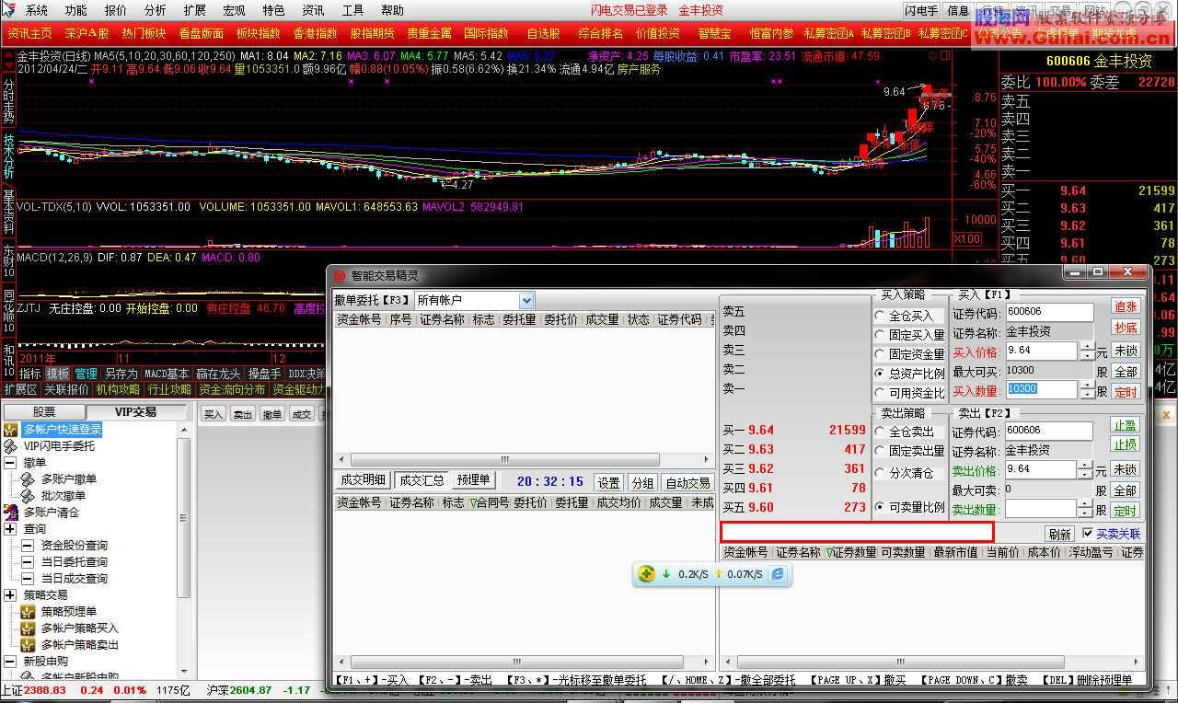Click the 策略预埋单 crown icon
Image resolution: width=1178 pixels, height=703 pixels.
coord(28,612)
